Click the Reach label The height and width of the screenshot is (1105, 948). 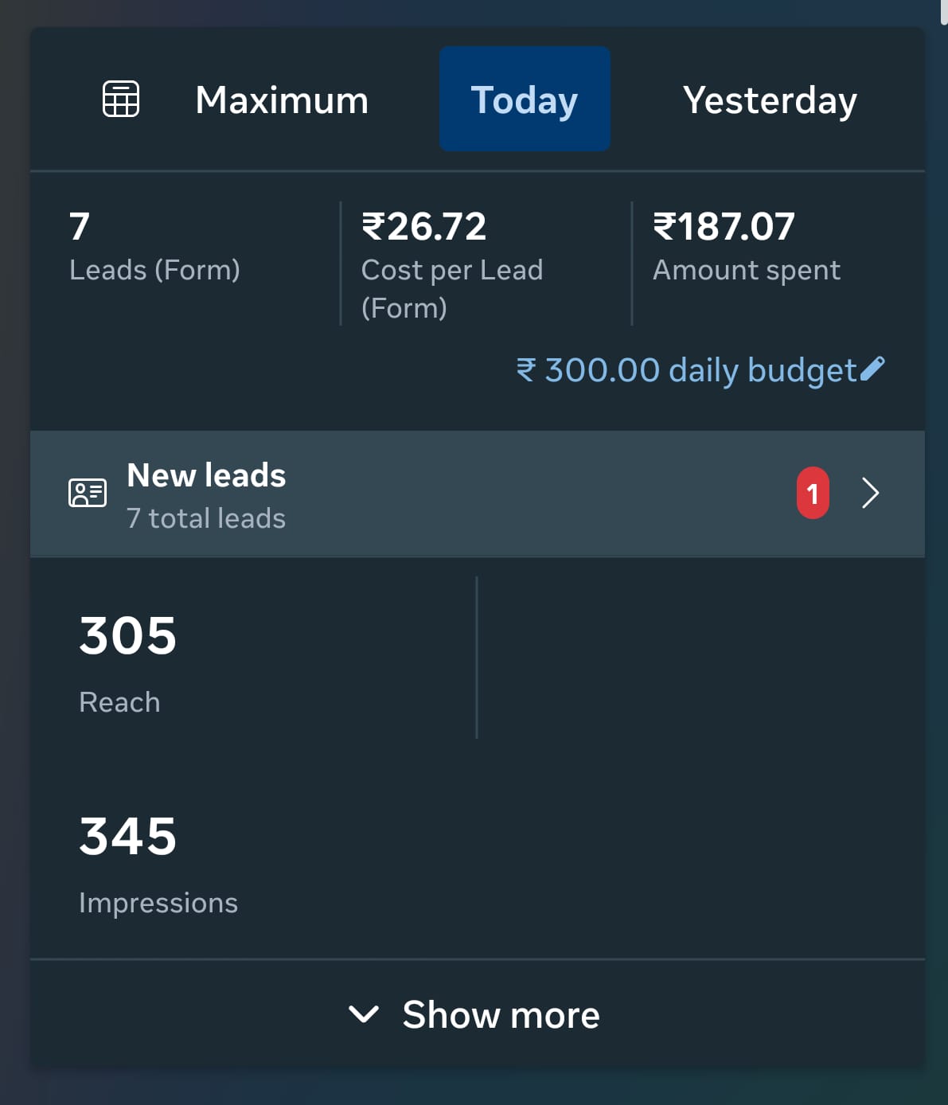pos(119,702)
